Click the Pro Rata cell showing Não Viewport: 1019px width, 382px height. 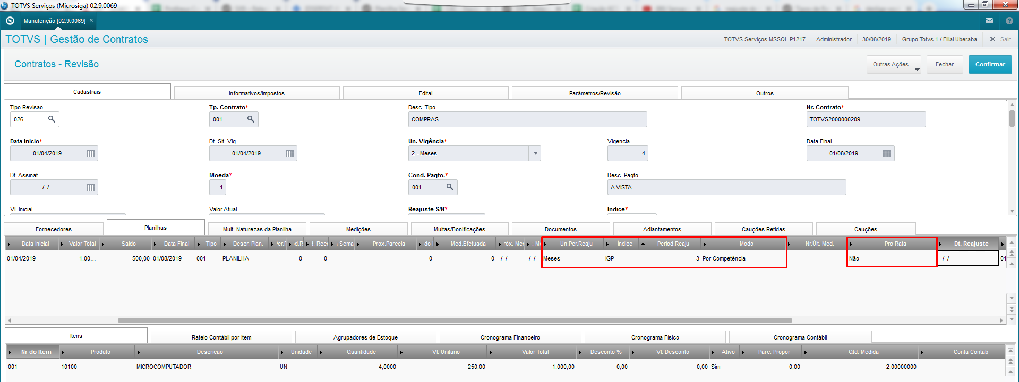point(892,259)
